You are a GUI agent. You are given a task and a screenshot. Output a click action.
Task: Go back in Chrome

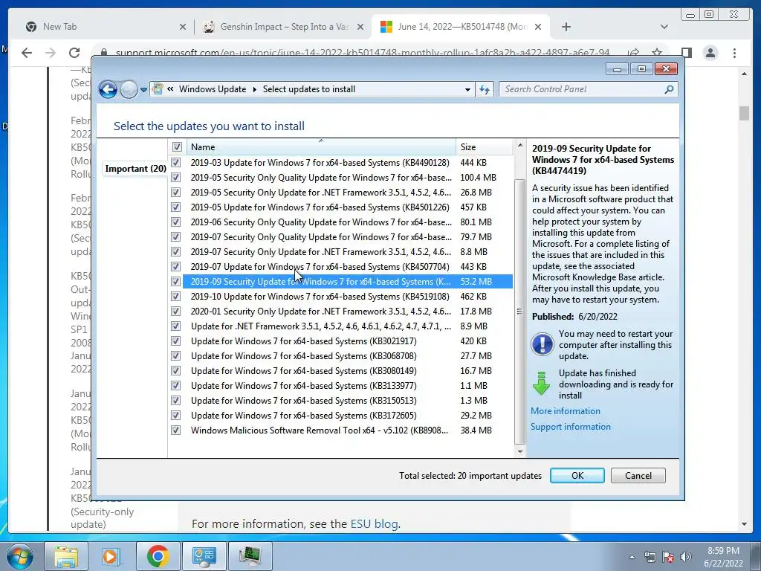[27, 53]
